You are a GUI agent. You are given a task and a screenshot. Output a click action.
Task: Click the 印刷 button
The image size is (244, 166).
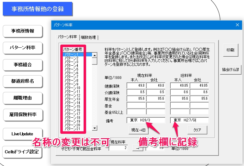[x=230, y=50]
